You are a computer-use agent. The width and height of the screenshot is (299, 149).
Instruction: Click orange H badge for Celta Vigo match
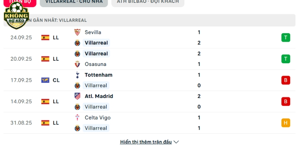coord(286,123)
